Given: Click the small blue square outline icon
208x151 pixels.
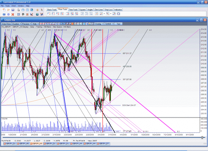Looking at the screenshot, I should click(8, 14).
